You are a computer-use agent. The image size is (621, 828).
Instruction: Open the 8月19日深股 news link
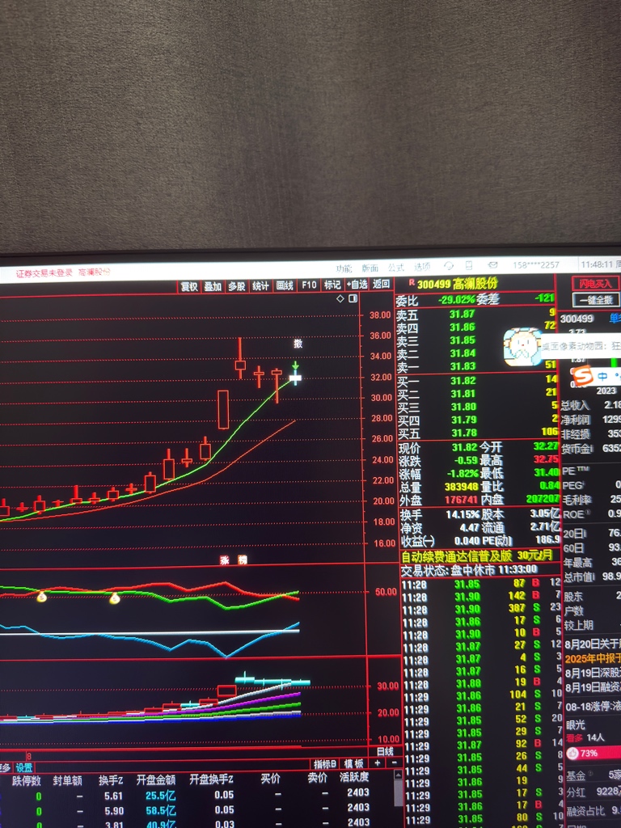point(593,673)
